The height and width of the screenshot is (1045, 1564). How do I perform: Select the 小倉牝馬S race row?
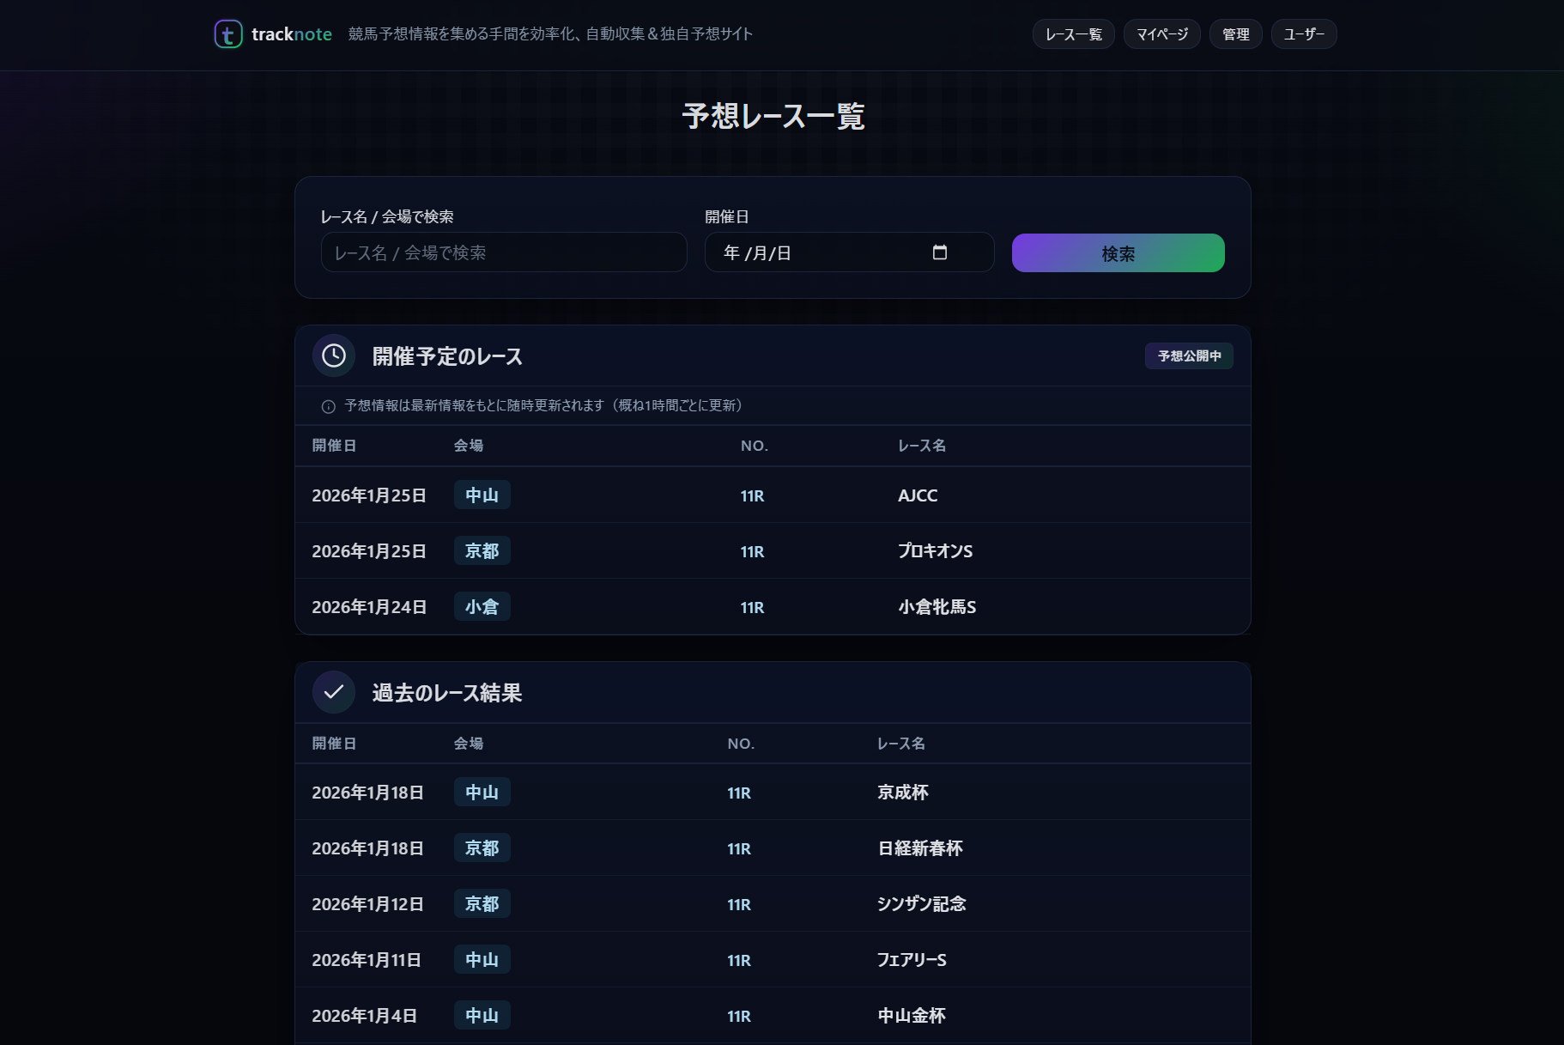point(937,607)
